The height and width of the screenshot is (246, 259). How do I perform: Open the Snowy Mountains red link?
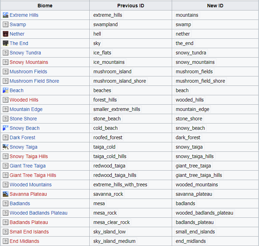click(x=29, y=62)
